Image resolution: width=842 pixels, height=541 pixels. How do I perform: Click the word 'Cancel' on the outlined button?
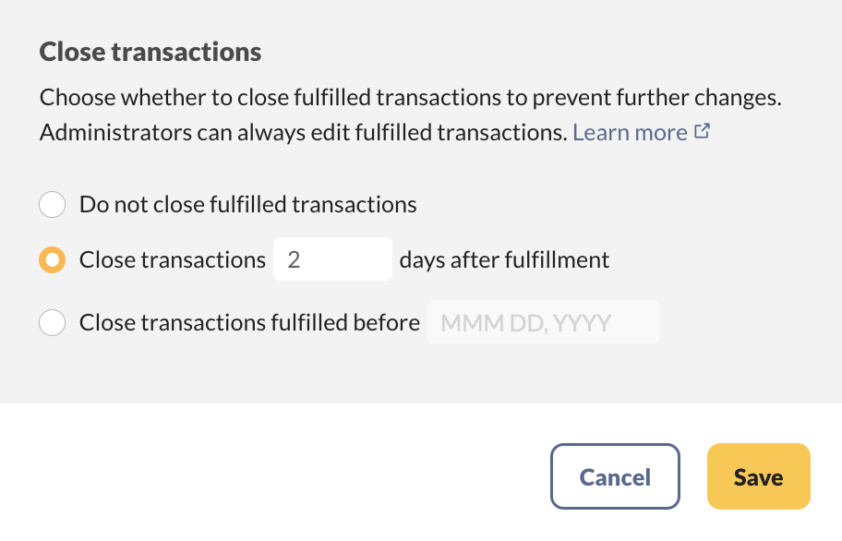pos(615,476)
